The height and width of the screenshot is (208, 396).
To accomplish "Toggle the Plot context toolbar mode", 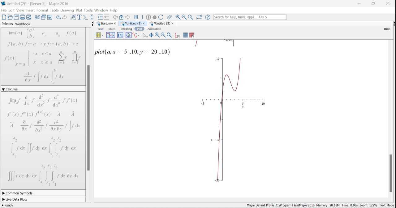I will 140,29.
